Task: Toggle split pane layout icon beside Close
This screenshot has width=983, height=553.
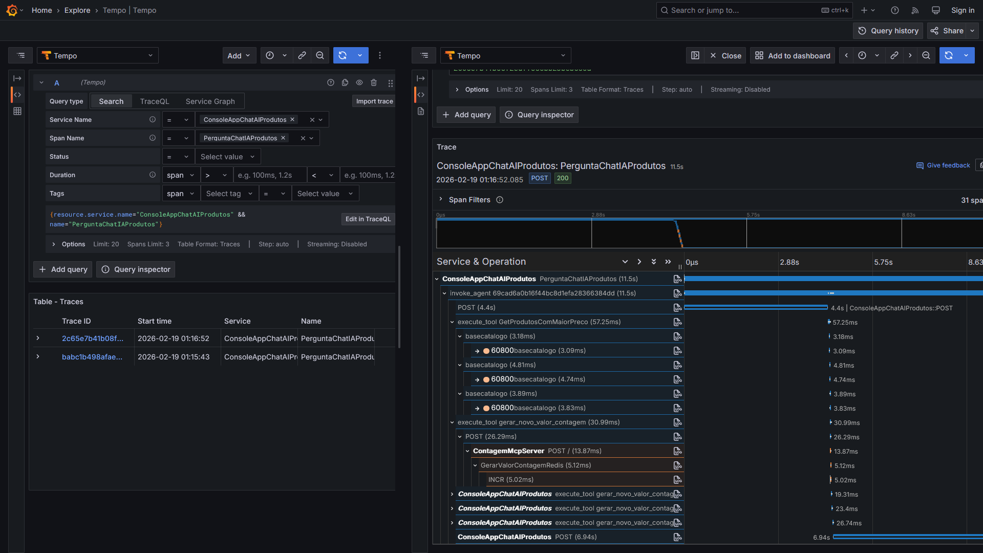Action: click(695, 55)
